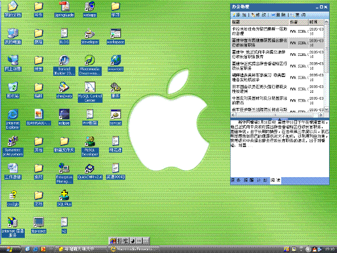
Task: Launch PLSQL Developer desktop shortcut
Action: [x=90, y=146]
